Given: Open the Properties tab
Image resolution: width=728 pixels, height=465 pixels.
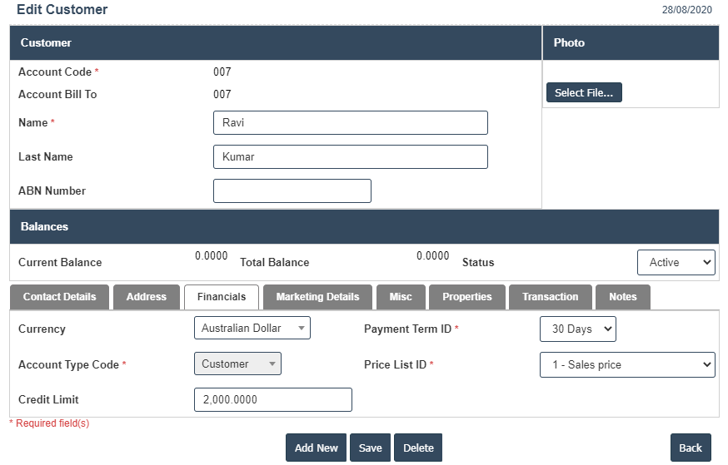Looking at the screenshot, I should tap(466, 297).
